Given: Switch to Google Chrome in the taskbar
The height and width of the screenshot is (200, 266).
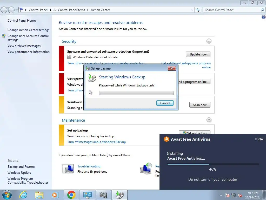Looking at the screenshot, I should (x=71, y=195).
